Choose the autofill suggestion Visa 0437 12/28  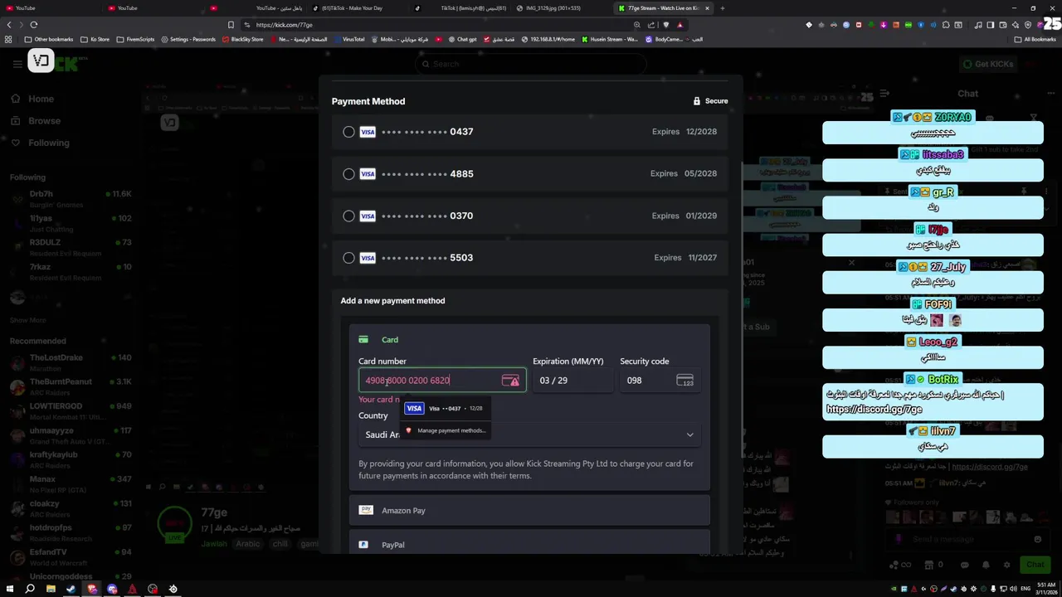[445, 408]
